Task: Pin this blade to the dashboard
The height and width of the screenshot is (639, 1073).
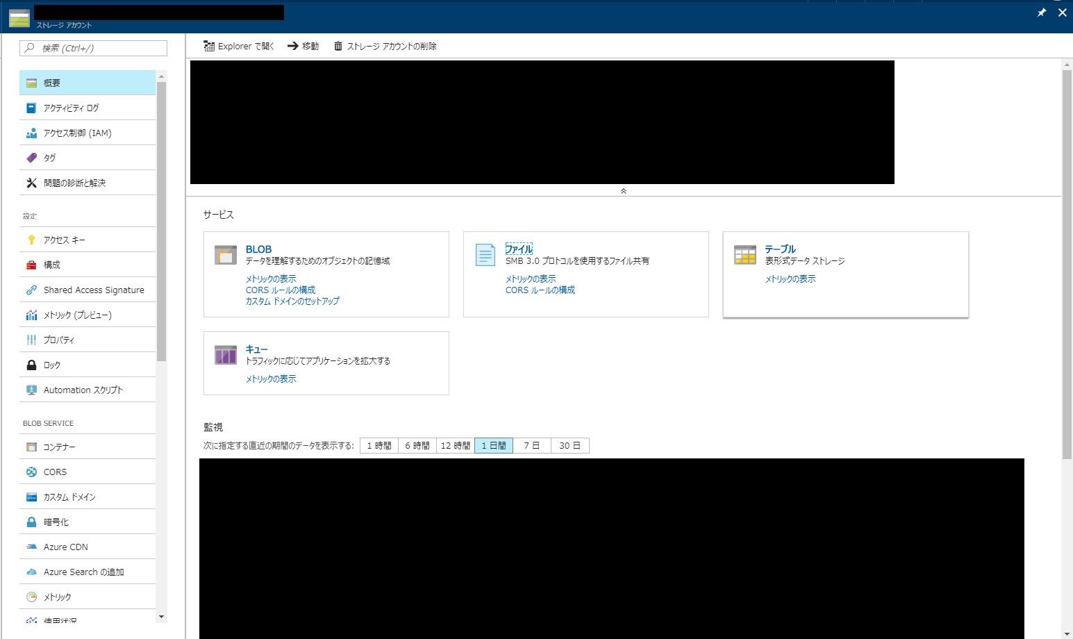Action: (x=1041, y=12)
